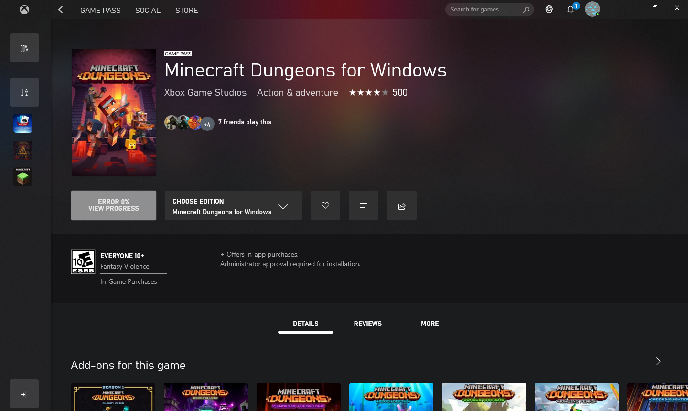The width and height of the screenshot is (688, 411).
Task: Open the Minecraft grass block sidebar icon
Action: (x=23, y=177)
